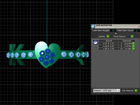This screenshot has width=140, height=105.
Task: Click green arrow for 0.010tw row
Action: coord(134,43)
